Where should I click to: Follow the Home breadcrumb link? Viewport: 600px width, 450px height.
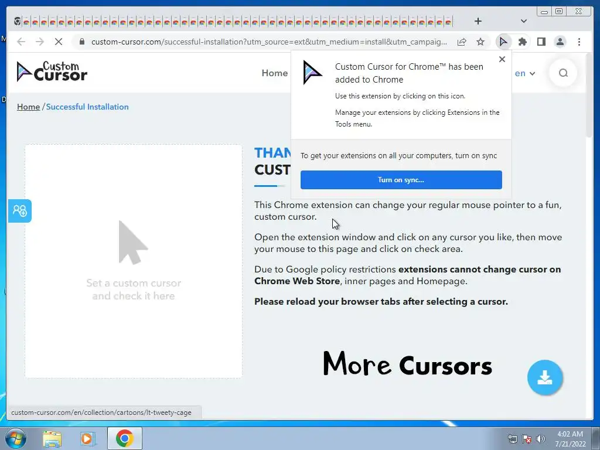tap(28, 107)
